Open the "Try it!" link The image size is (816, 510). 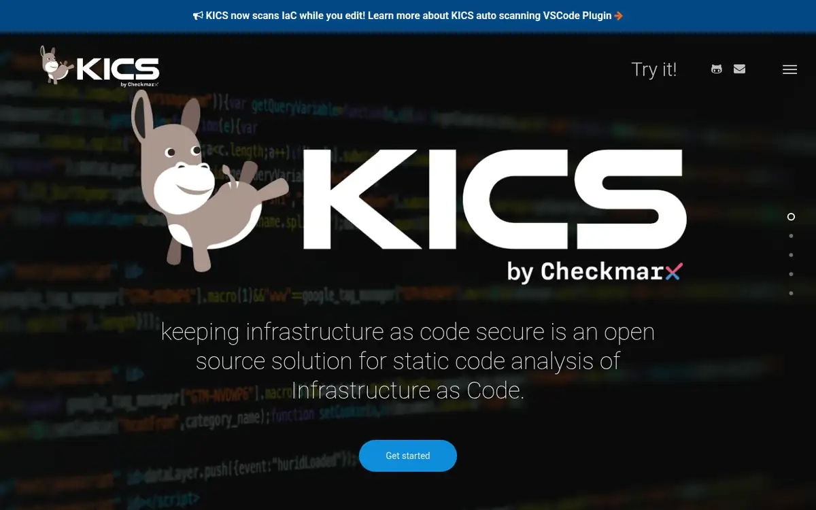coord(654,69)
